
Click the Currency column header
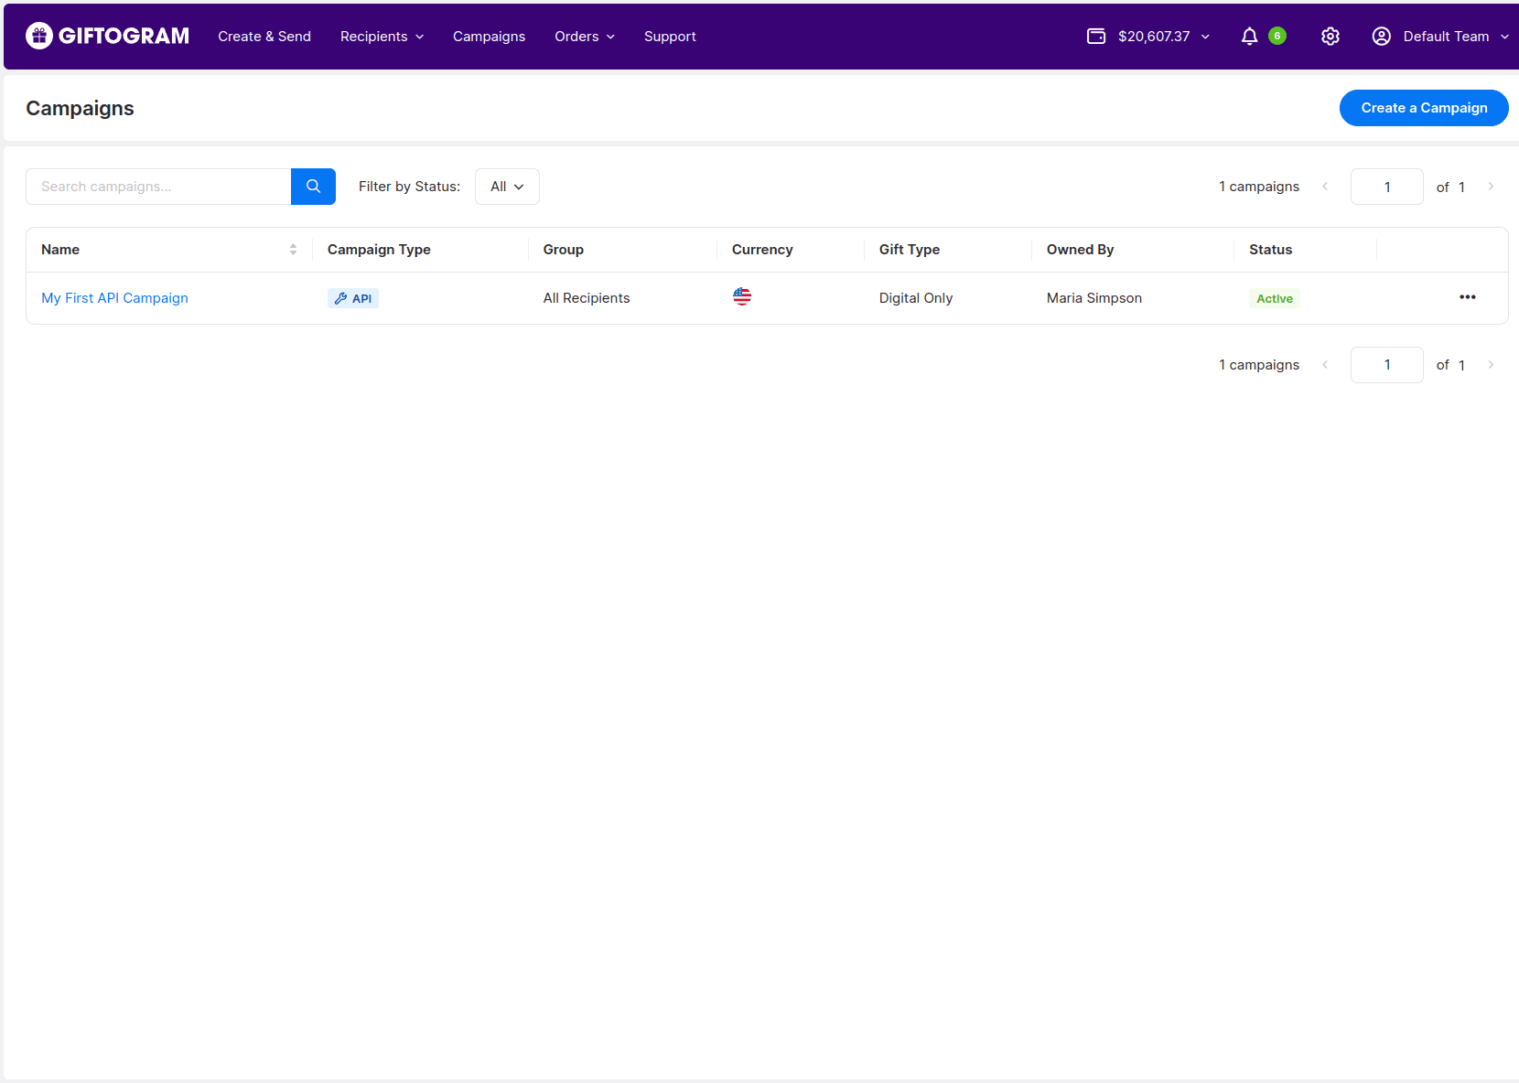pos(762,250)
